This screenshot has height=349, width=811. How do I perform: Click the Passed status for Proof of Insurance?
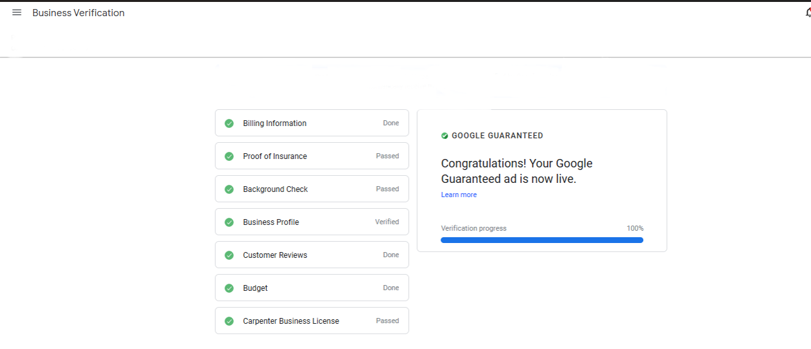click(x=387, y=156)
